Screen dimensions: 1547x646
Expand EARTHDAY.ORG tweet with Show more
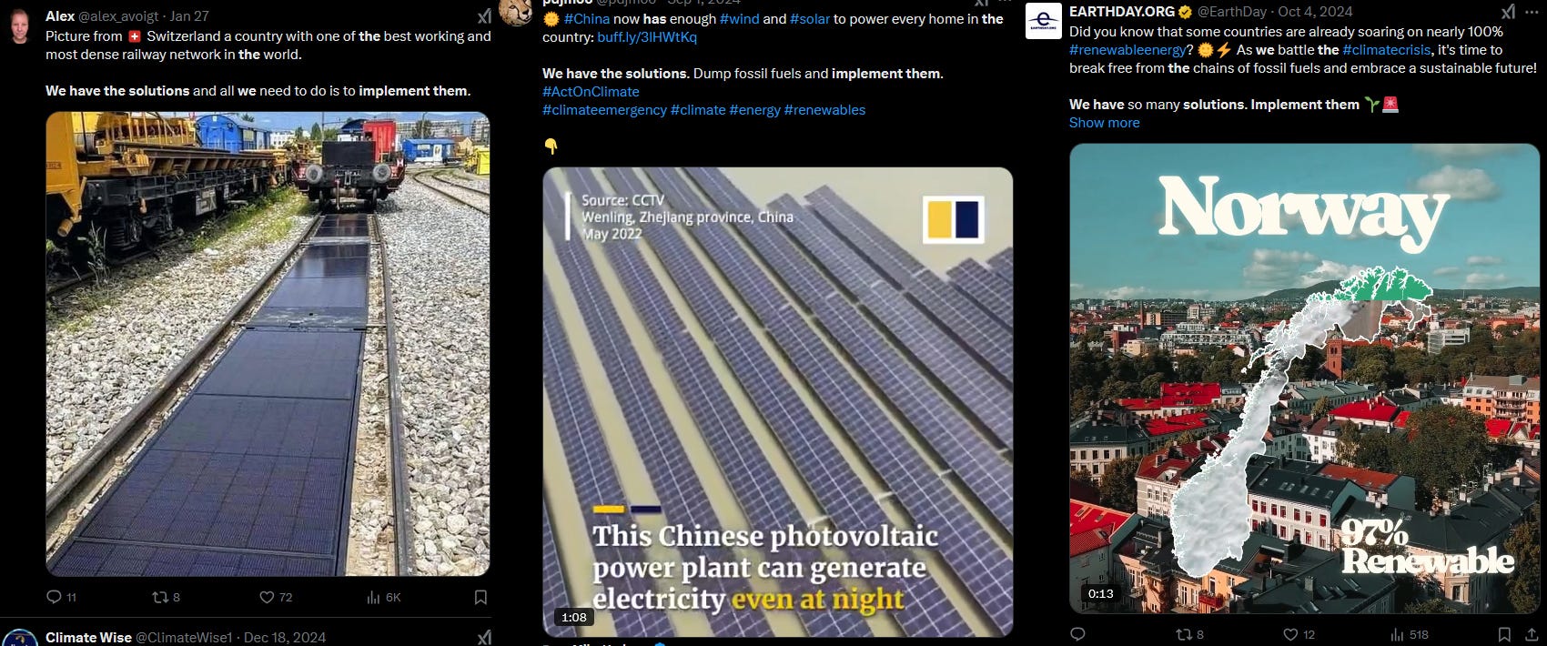click(1104, 123)
